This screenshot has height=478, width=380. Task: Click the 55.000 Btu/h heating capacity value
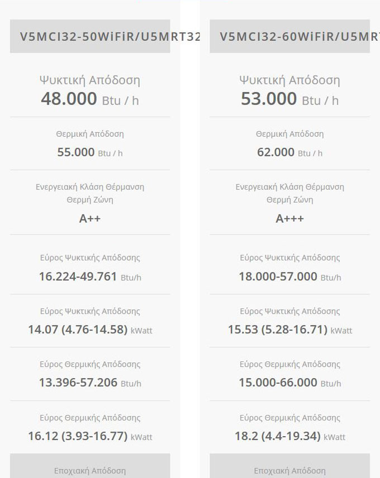pos(89,152)
